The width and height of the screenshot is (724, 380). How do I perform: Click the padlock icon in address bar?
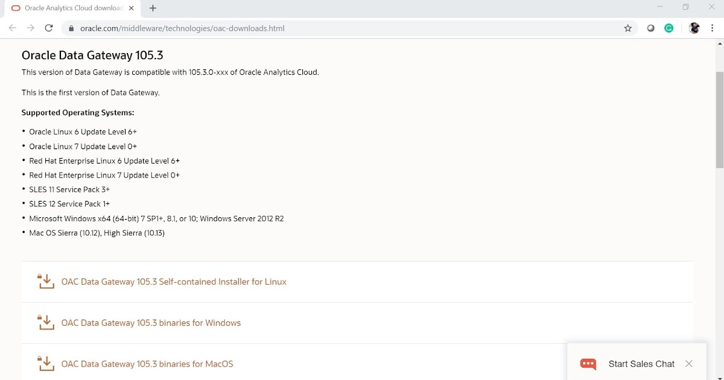[x=71, y=28]
